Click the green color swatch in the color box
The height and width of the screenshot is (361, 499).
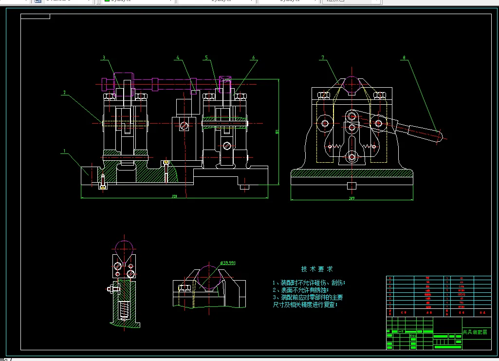pyautogui.click(x=107, y=1)
